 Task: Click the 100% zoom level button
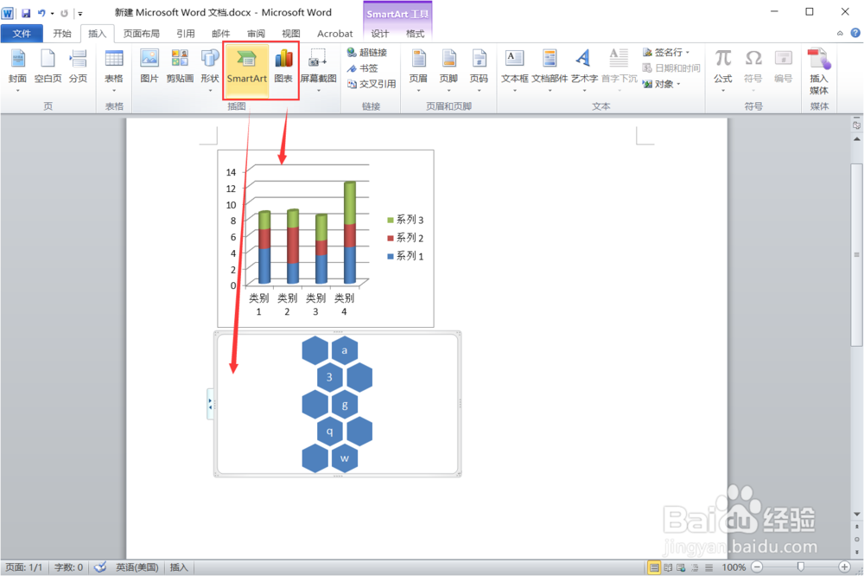734,567
